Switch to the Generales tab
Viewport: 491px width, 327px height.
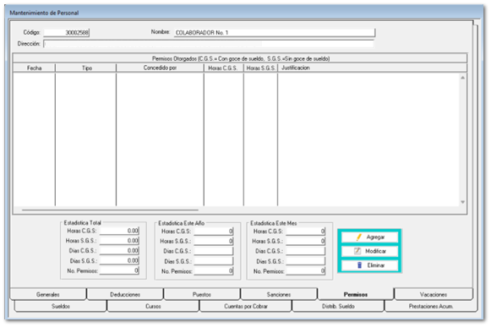pos(48,294)
